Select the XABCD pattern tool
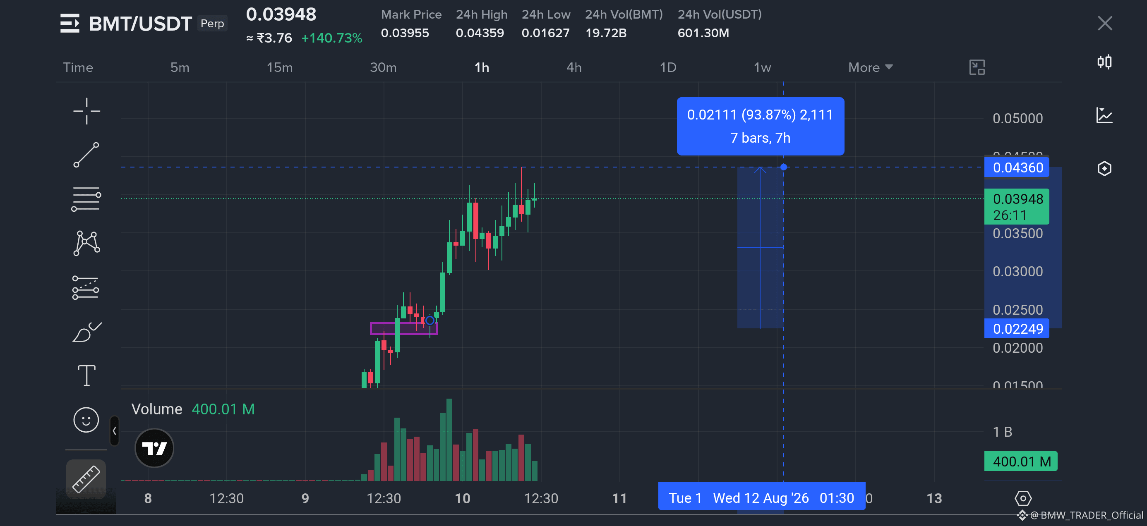This screenshot has width=1147, height=526. click(x=86, y=243)
